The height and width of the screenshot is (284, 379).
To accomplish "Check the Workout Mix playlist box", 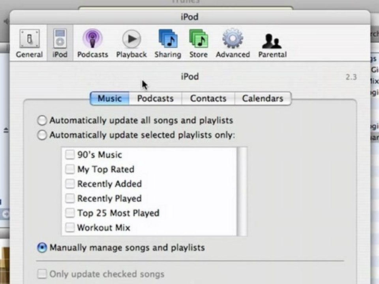I will pyautogui.click(x=70, y=228).
